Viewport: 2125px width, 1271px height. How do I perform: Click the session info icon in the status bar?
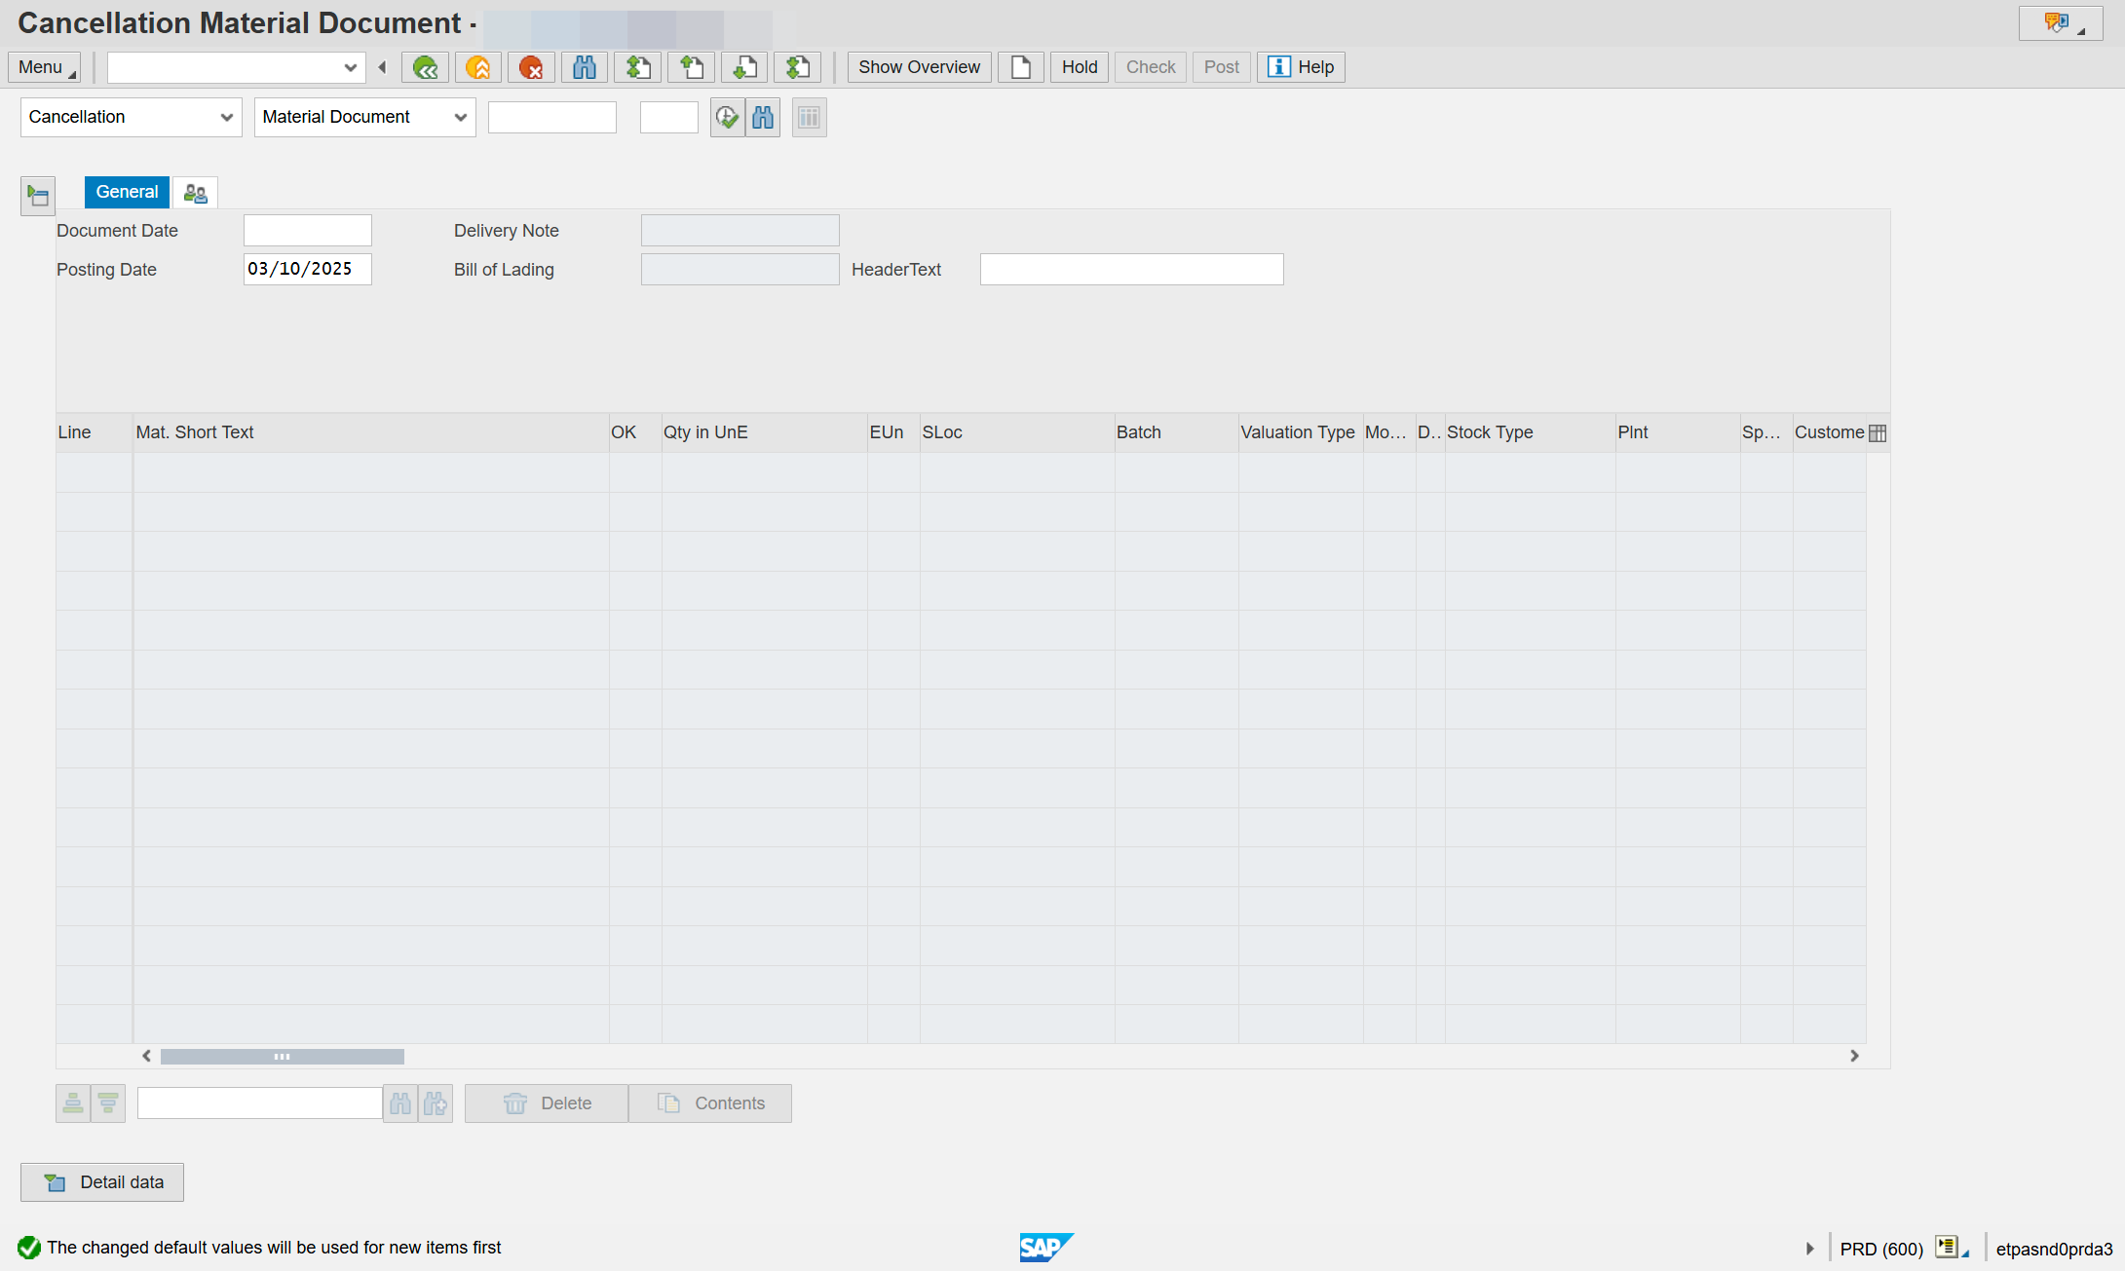(x=1951, y=1248)
